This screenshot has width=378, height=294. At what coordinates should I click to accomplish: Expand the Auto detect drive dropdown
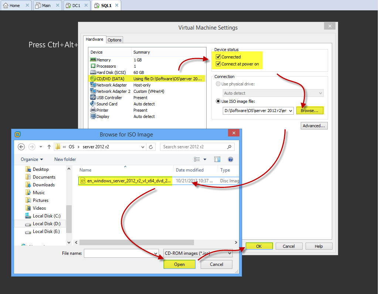320,93
